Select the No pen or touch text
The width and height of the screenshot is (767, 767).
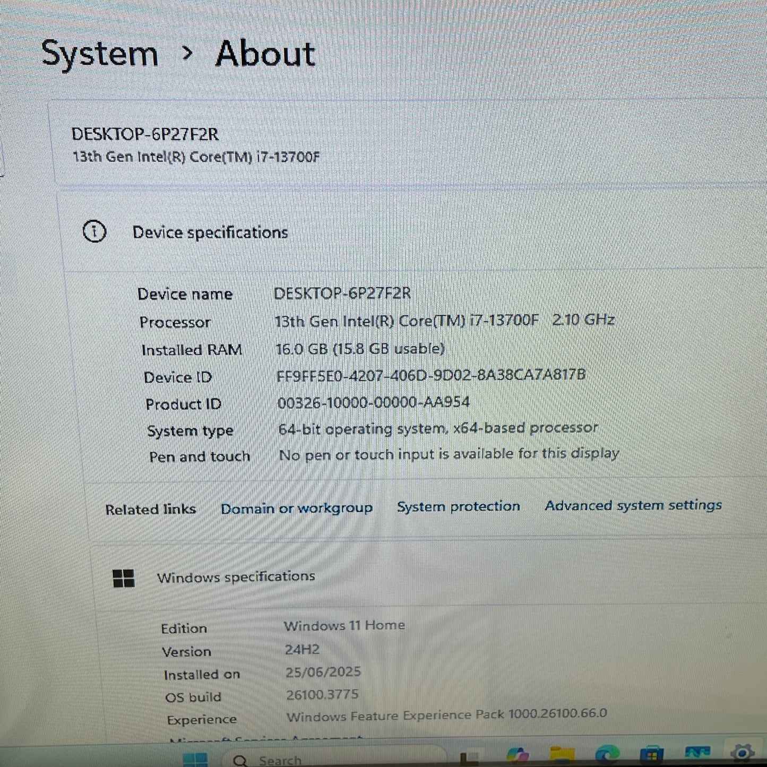(449, 454)
